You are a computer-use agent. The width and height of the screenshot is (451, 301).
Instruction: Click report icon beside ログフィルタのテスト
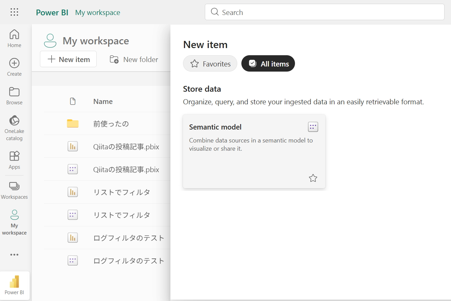point(73,238)
